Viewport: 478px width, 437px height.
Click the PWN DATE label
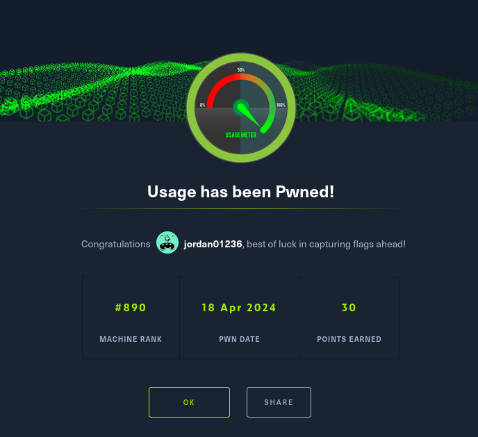click(x=239, y=339)
